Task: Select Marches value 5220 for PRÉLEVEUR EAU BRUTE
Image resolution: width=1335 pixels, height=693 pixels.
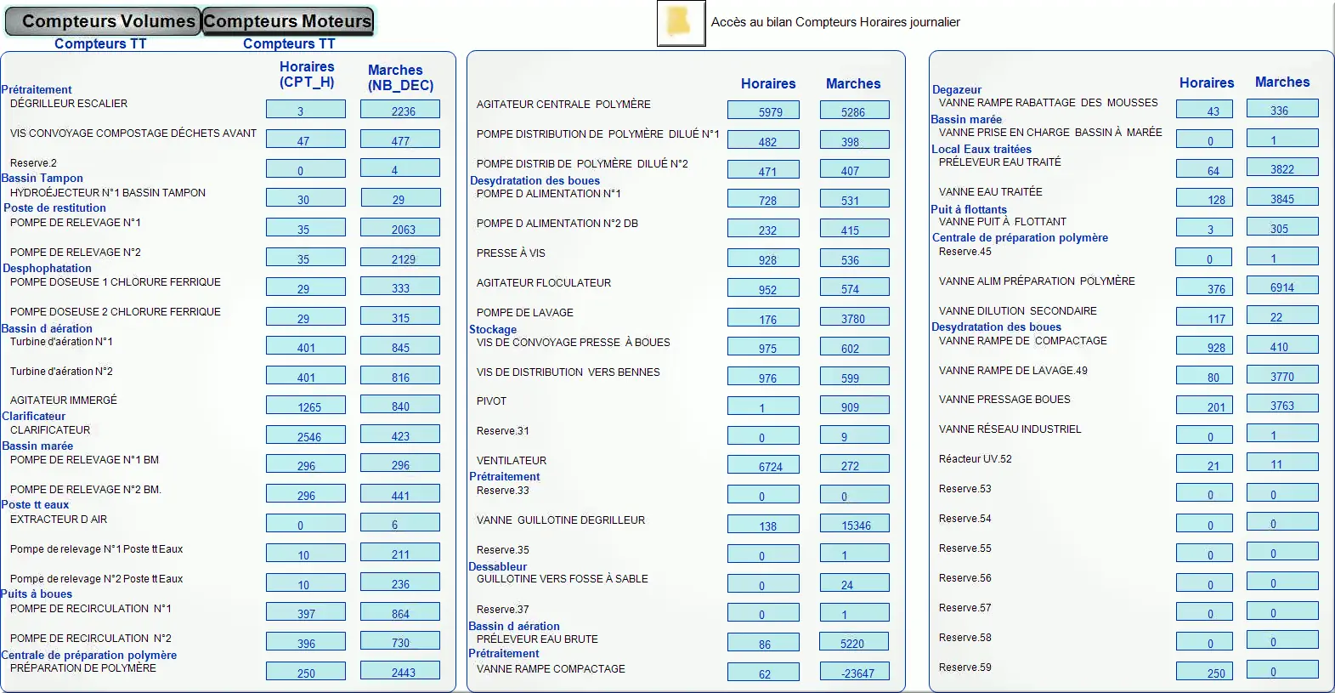Action: pos(855,642)
